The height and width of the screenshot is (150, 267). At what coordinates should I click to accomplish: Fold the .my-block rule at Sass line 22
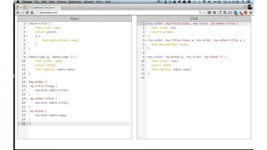click(27, 111)
